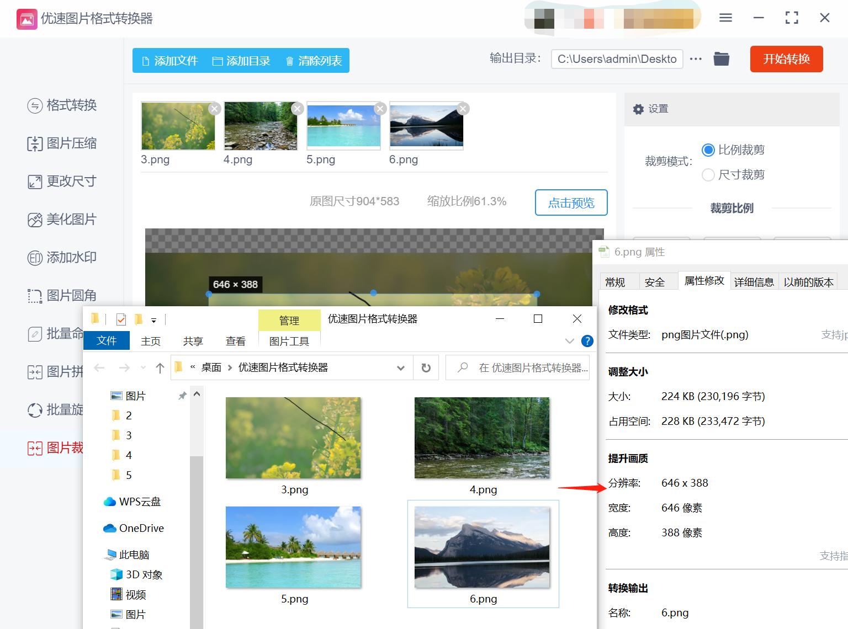Switch to the 属性修改 tab
This screenshot has height=629, width=848.
(x=704, y=281)
